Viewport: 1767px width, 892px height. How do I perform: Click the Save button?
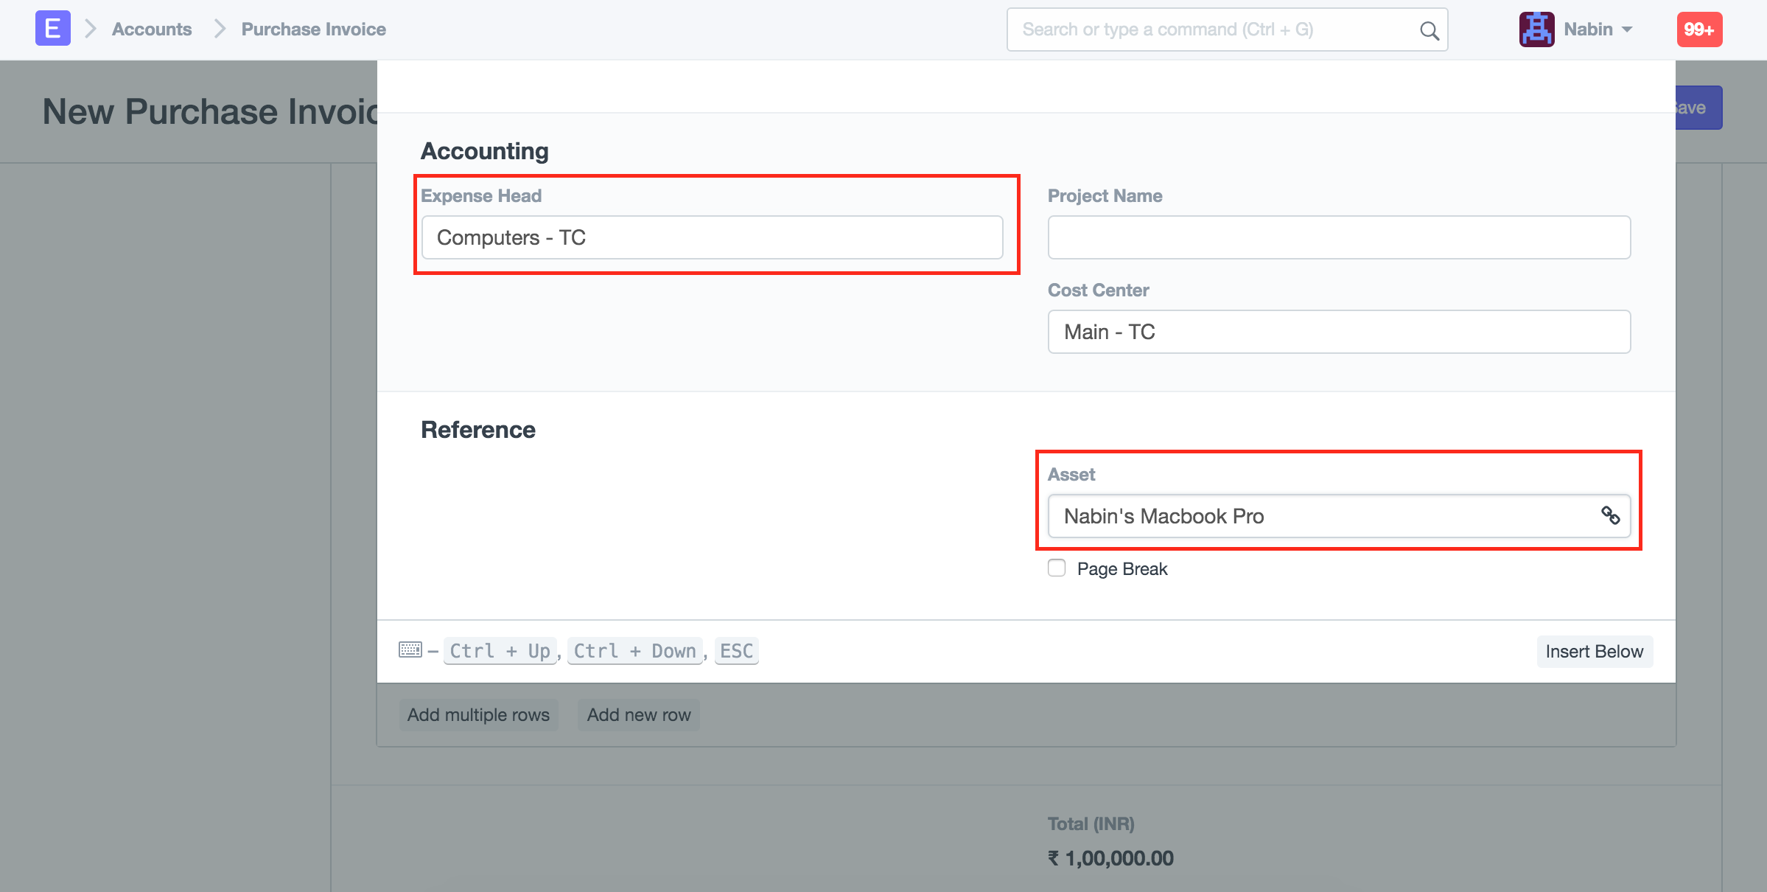coord(1698,108)
